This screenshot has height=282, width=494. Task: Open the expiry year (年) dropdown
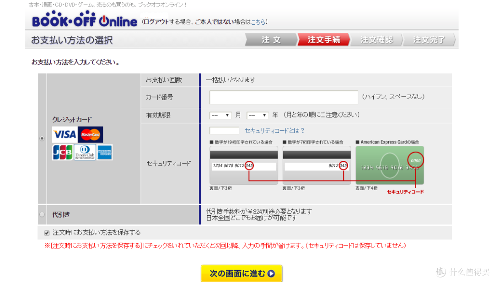[x=258, y=116]
